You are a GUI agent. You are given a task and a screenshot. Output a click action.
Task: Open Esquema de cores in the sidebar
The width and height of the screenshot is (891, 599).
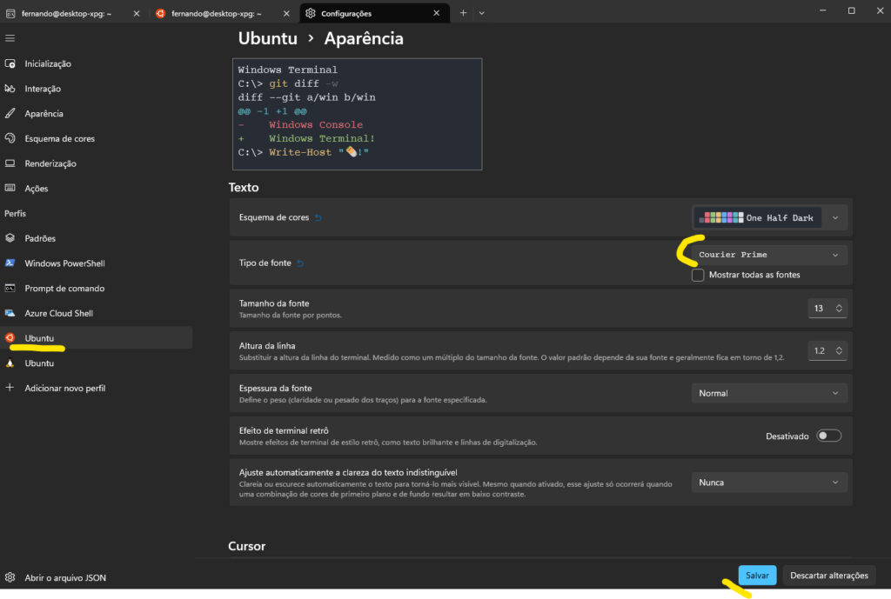(60, 138)
